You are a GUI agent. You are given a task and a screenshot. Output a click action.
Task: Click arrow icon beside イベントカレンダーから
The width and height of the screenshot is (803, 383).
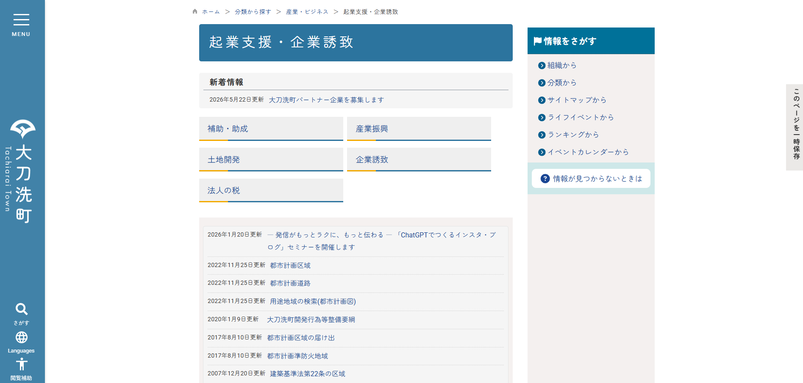click(x=542, y=152)
